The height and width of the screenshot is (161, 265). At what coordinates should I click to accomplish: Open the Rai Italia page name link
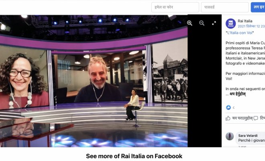[x=245, y=21]
